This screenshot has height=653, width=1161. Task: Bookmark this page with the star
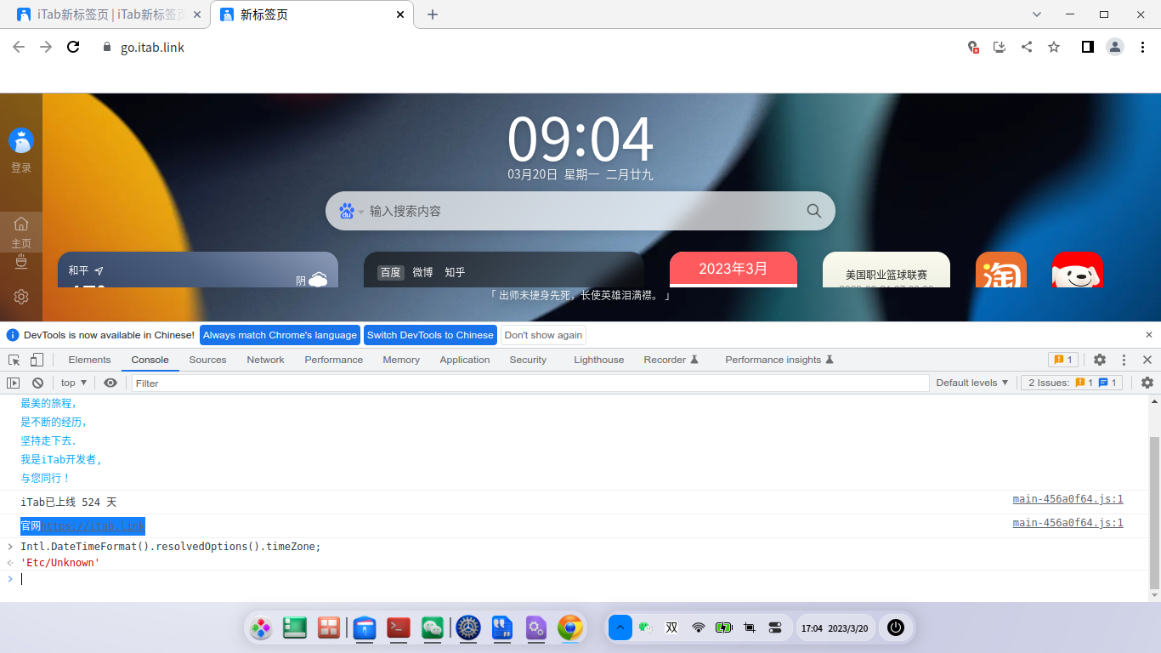1054,47
